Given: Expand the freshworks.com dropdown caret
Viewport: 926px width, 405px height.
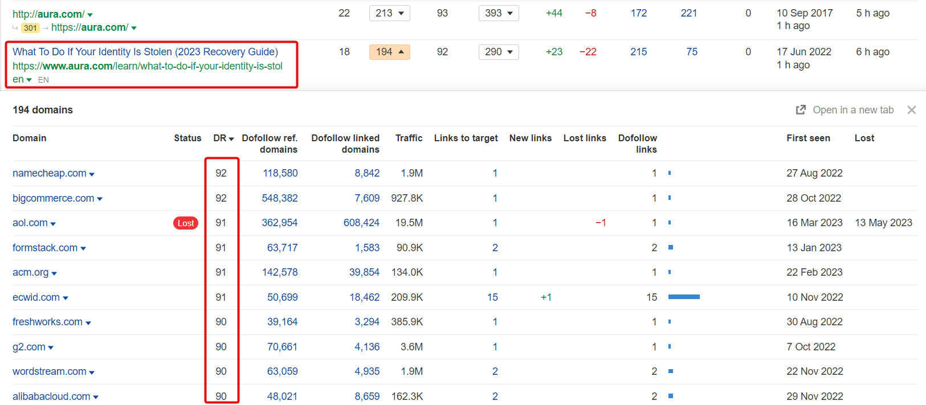Looking at the screenshot, I should click(x=88, y=323).
